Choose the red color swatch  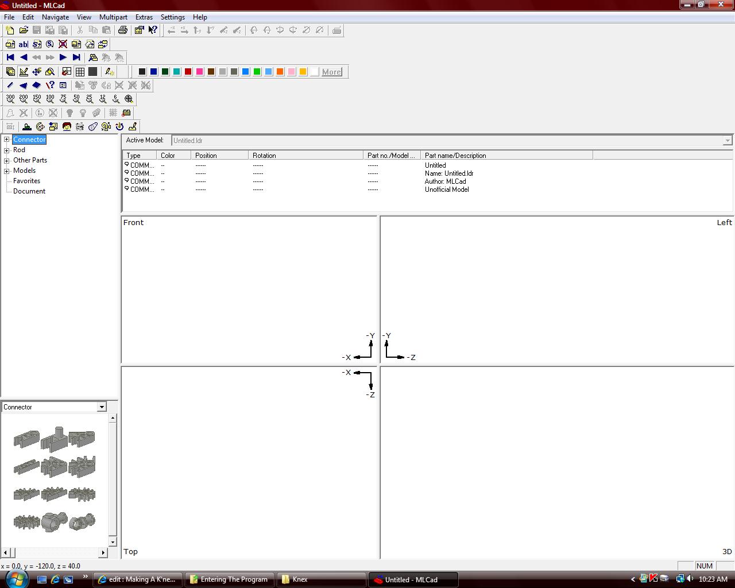(188, 72)
